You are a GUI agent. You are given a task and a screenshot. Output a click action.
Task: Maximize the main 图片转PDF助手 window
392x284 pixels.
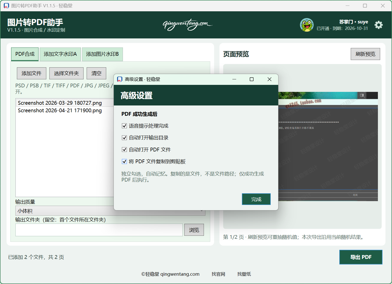(365, 6)
